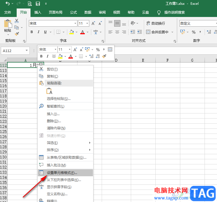The width and height of the screenshot is (217, 202).
Task: Save the workbook with the floppy disk icon
Action: 38,4
